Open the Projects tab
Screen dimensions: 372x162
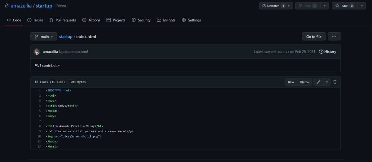pos(116,20)
